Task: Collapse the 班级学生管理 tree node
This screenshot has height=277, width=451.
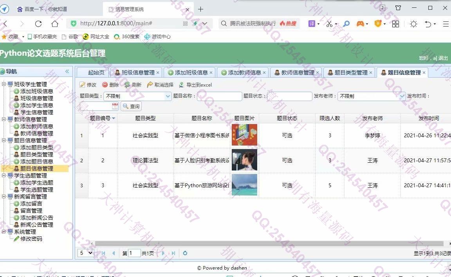Action: click(4, 84)
